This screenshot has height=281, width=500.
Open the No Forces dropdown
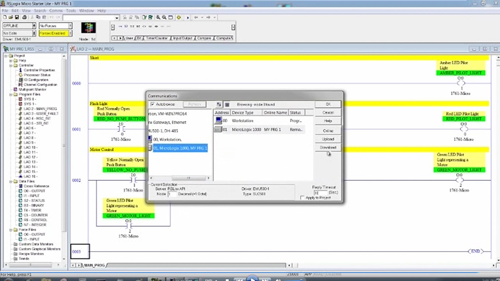tap(70, 26)
